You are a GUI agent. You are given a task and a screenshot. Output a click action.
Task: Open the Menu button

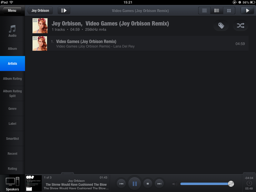coord(12,10)
